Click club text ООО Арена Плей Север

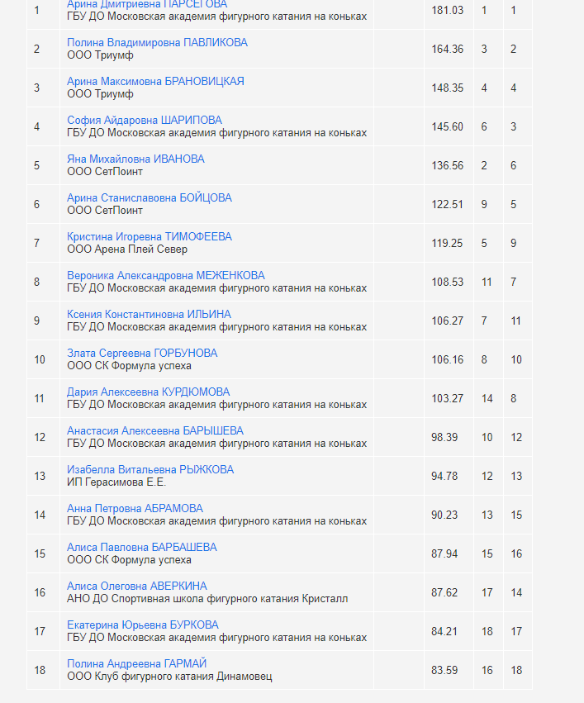click(127, 249)
